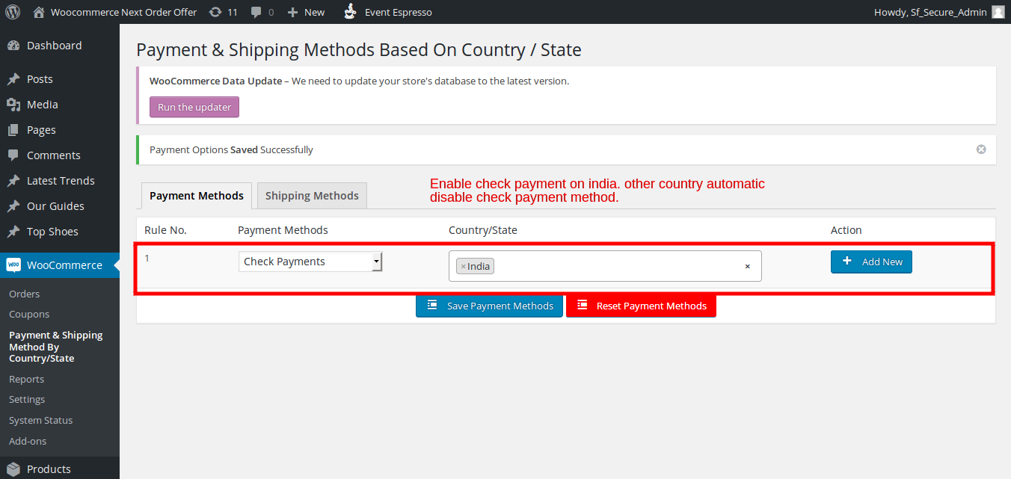Image resolution: width=1011 pixels, height=479 pixels.
Task: Open the comments bubble icon in toolbar
Action: (256, 12)
